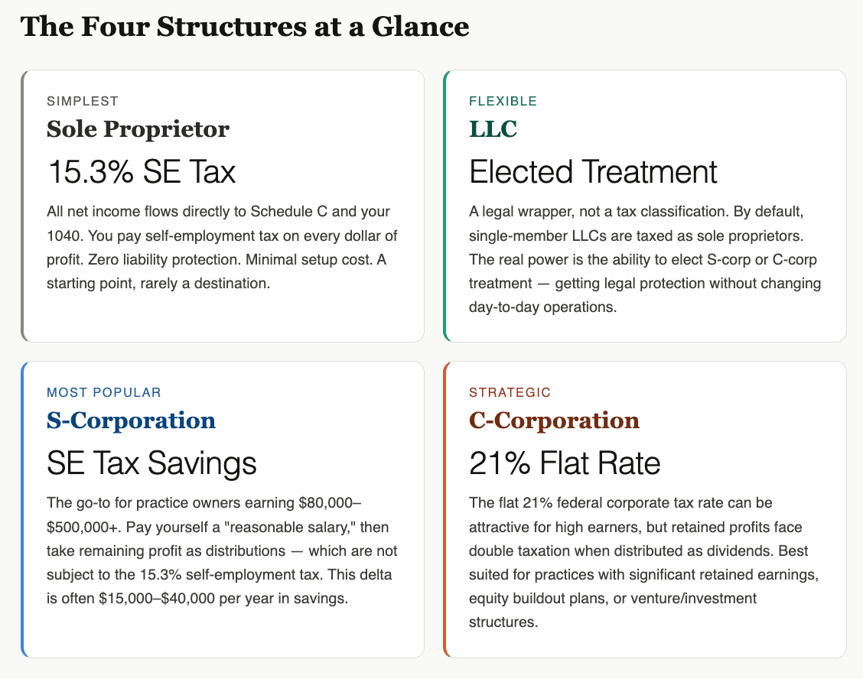The image size is (863, 679).
Task: Open the LLC card title
Action: (x=493, y=129)
